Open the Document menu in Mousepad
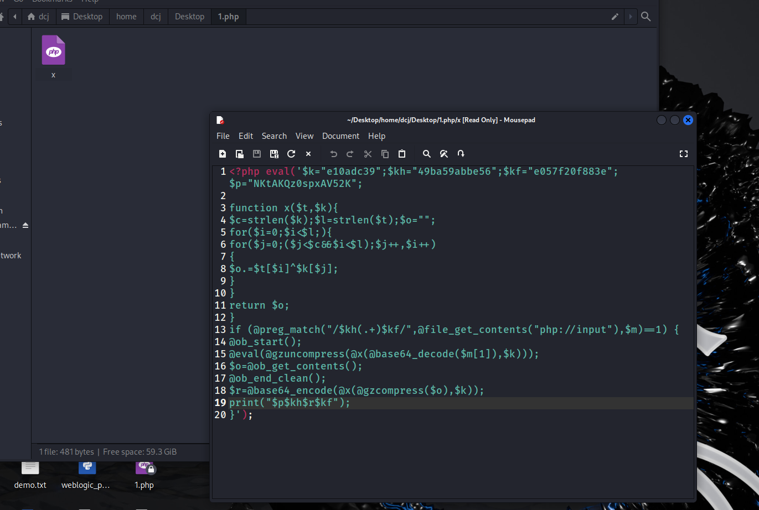The width and height of the screenshot is (759, 510). pyautogui.click(x=341, y=136)
